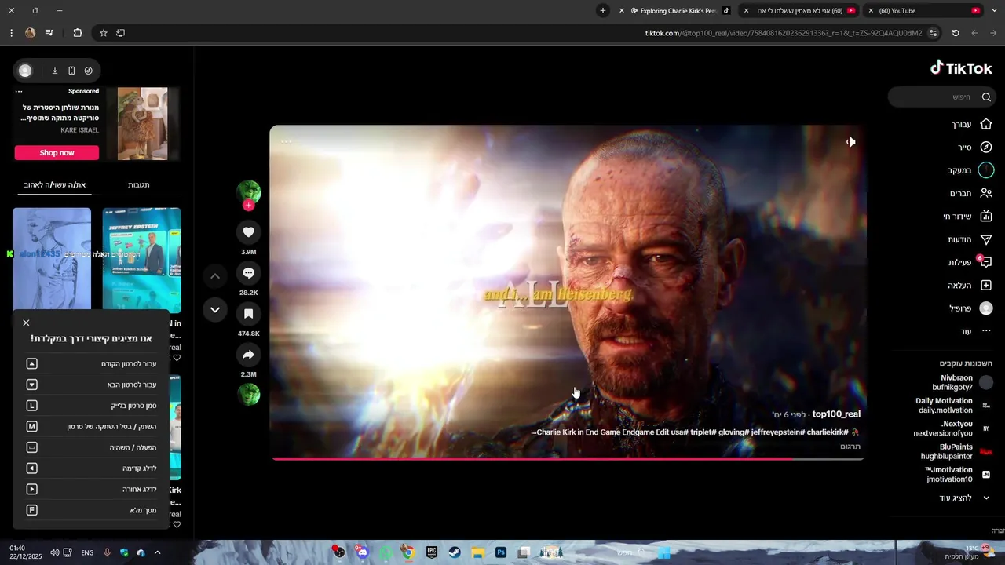Open a new browser tab with plus

point(602,11)
